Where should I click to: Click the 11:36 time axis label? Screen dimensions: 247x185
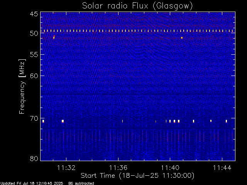pyautogui.click(x=118, y=168)
